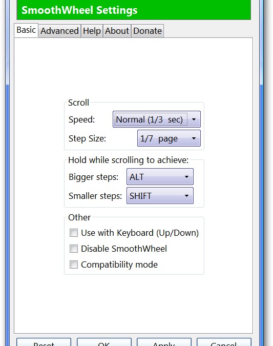The image size is (273, 346).
Task: Click the 'Step Size:' label
Action: click(87, 138)
